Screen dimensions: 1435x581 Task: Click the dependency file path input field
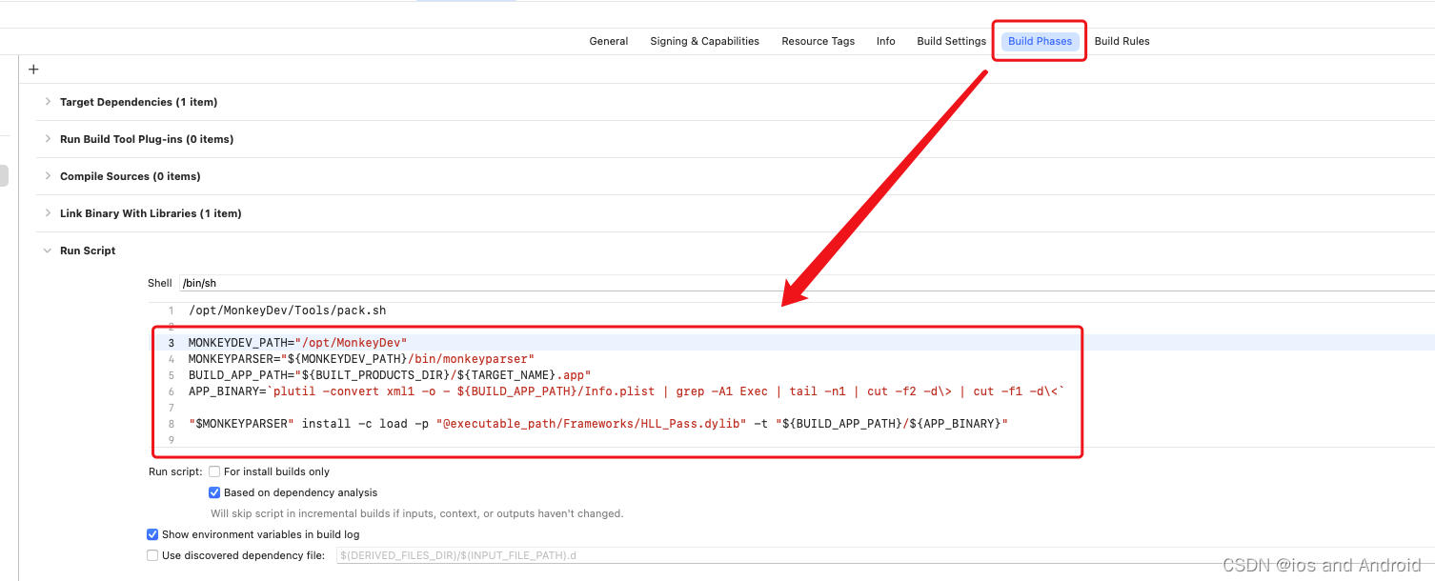coord(572,554)
